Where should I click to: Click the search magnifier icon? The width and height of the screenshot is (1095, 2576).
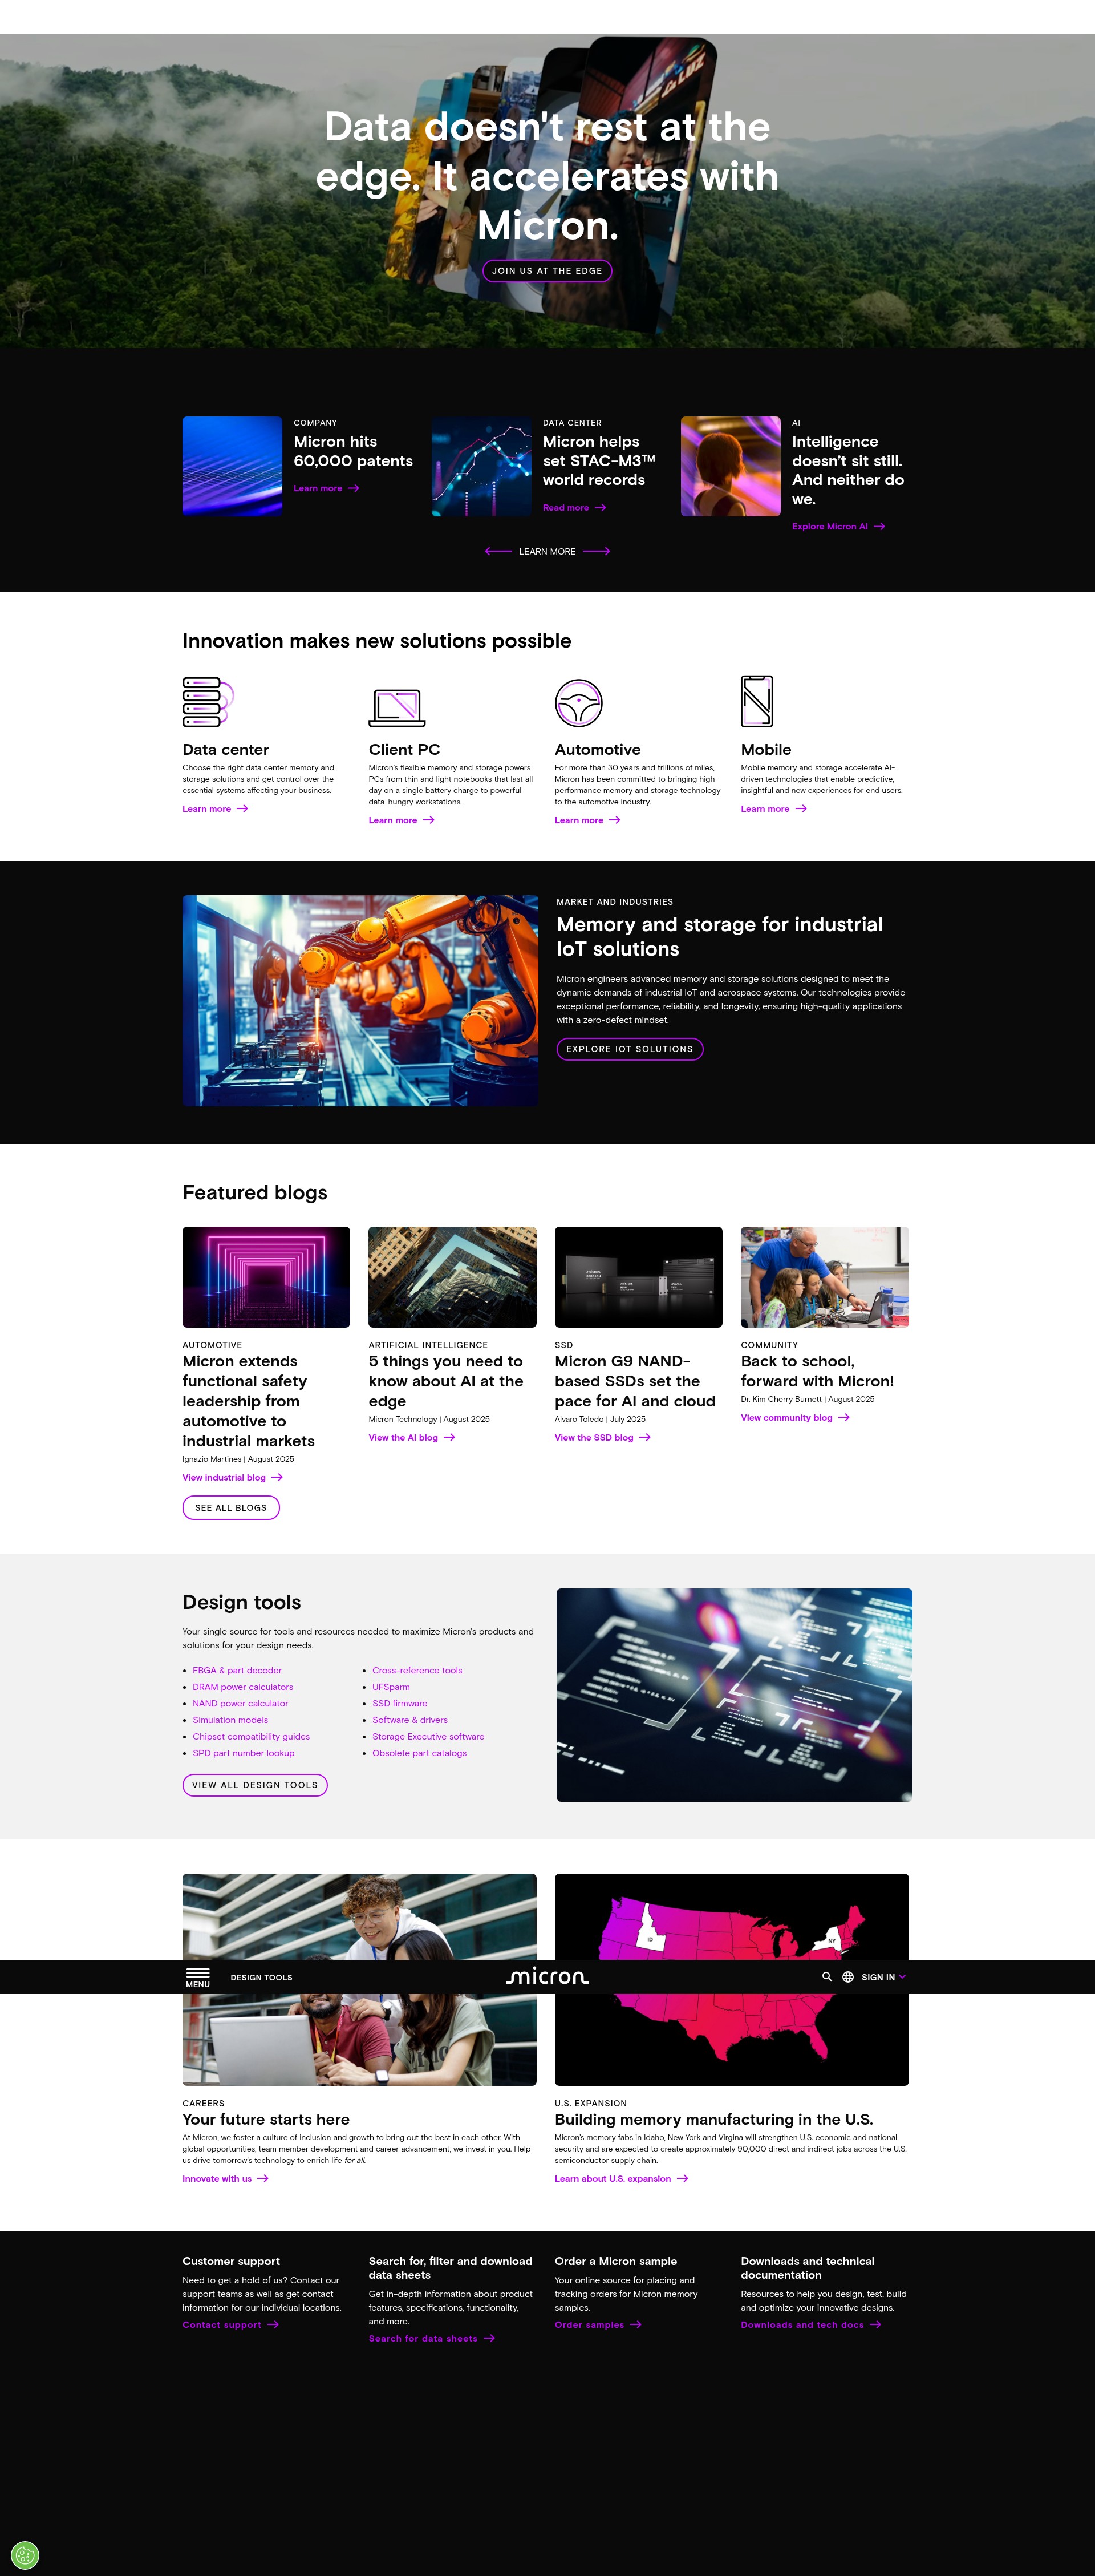[x=827, y=1977]
